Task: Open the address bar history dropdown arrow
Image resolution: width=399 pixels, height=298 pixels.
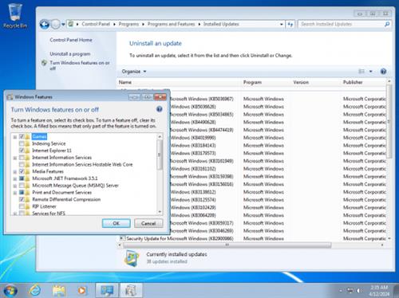Action: (282, 25)
